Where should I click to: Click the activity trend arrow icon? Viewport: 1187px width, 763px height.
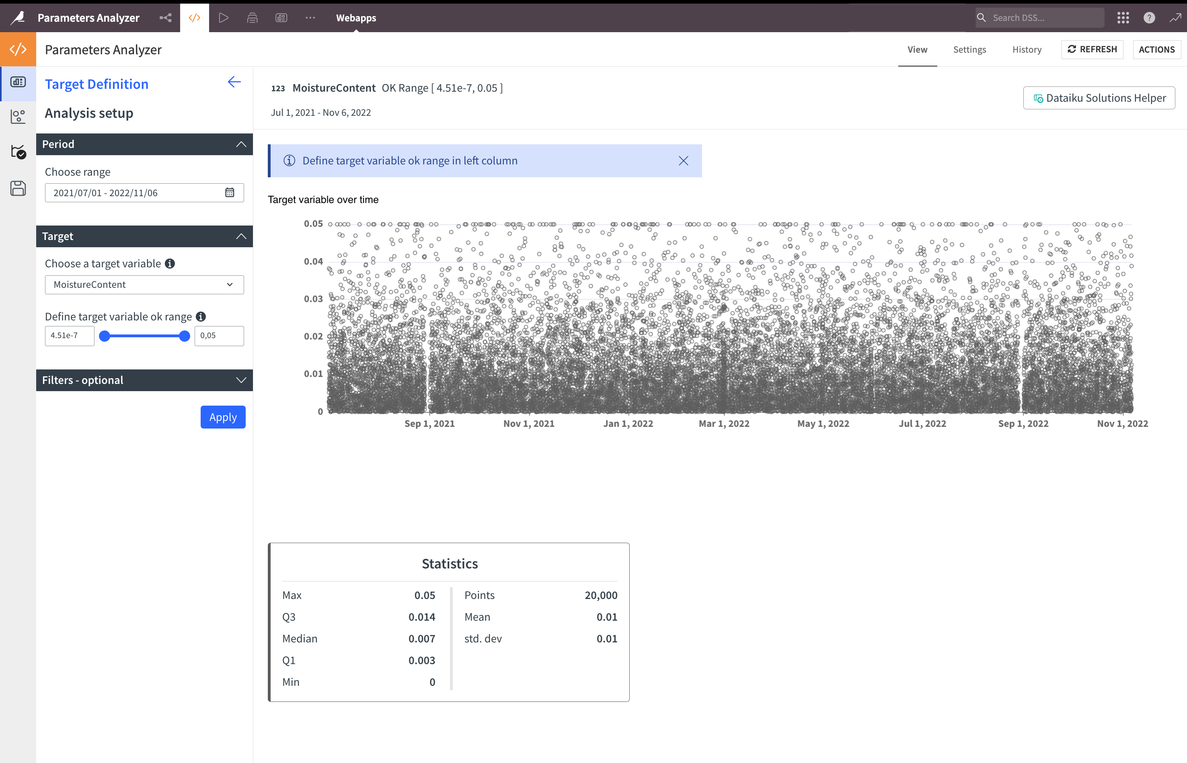tap(1175, 18)
